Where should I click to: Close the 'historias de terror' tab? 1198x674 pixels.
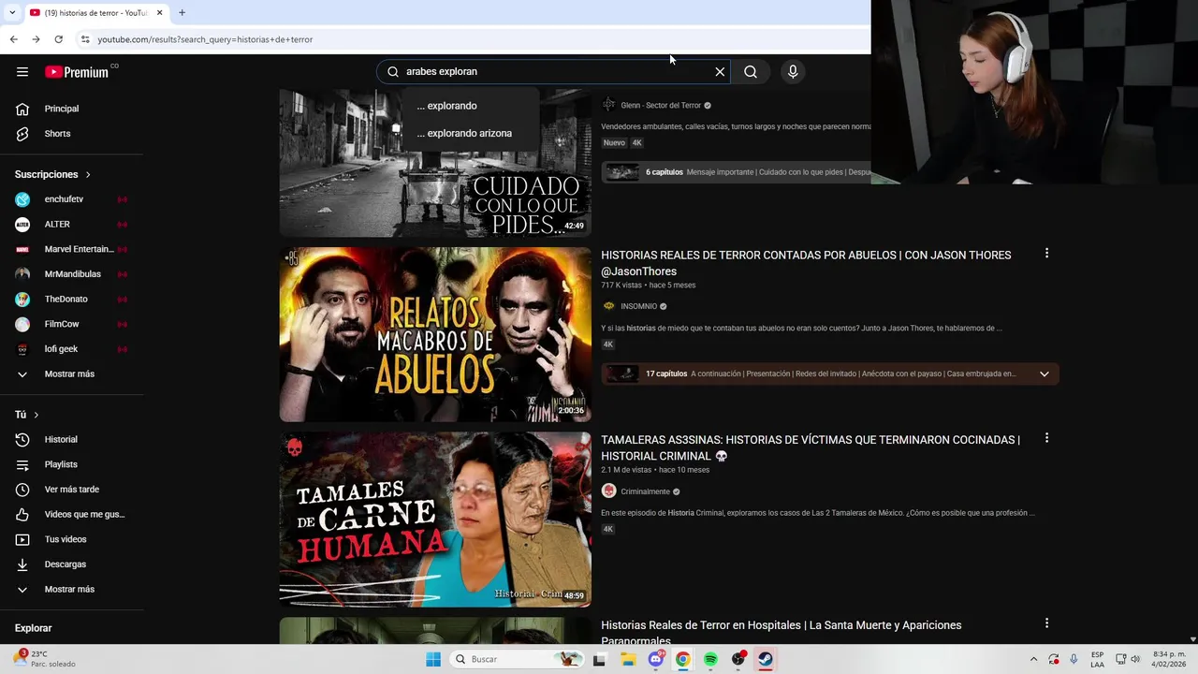tap(160, 12)
